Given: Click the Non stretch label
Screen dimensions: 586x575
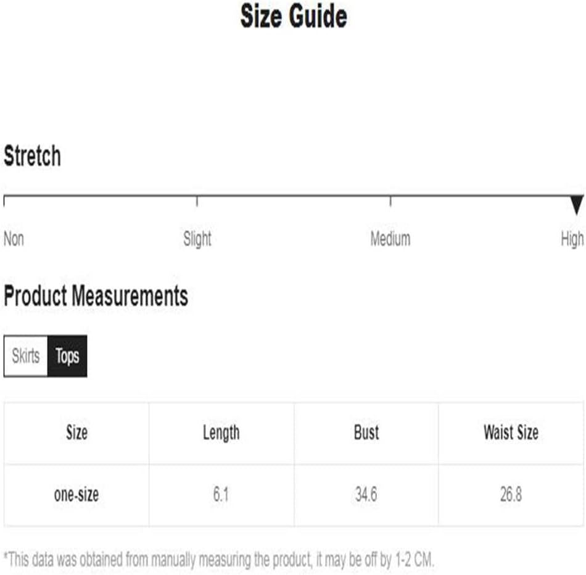Looking at the screenshot, I should [14, 239].
